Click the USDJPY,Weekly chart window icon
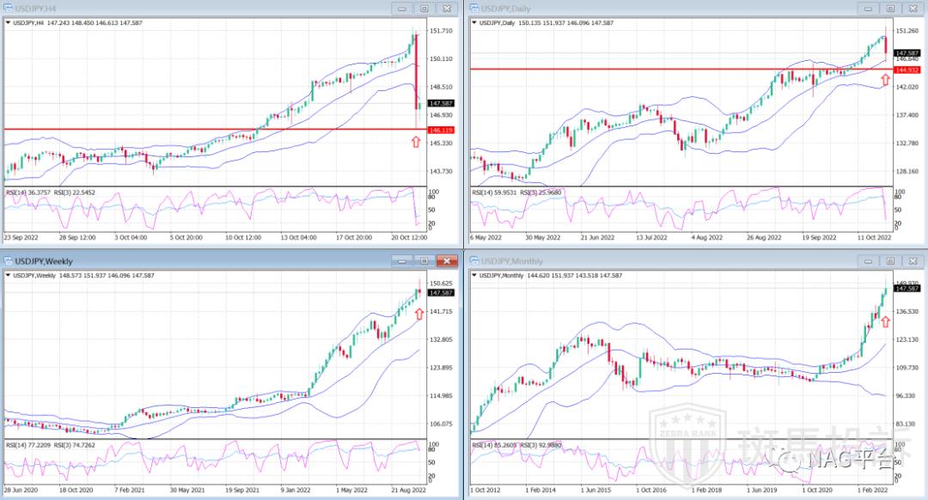Viewport: 928px width, 500px height. click(x=9, y=260)
